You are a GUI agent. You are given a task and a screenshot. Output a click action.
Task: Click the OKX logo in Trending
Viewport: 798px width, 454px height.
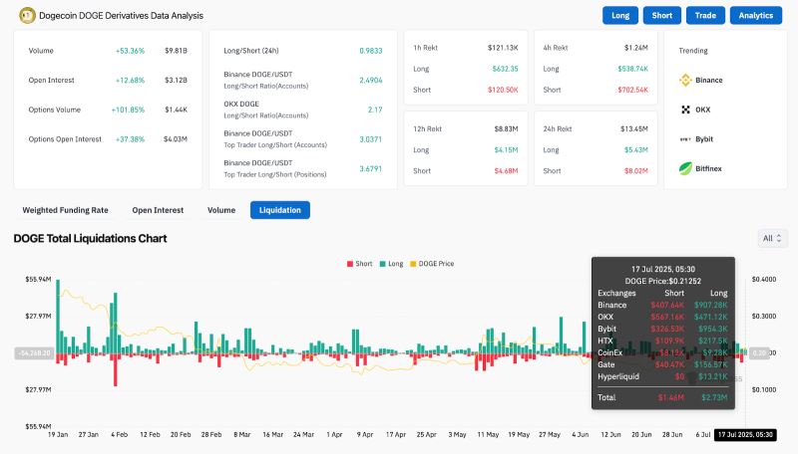point(685,110)
